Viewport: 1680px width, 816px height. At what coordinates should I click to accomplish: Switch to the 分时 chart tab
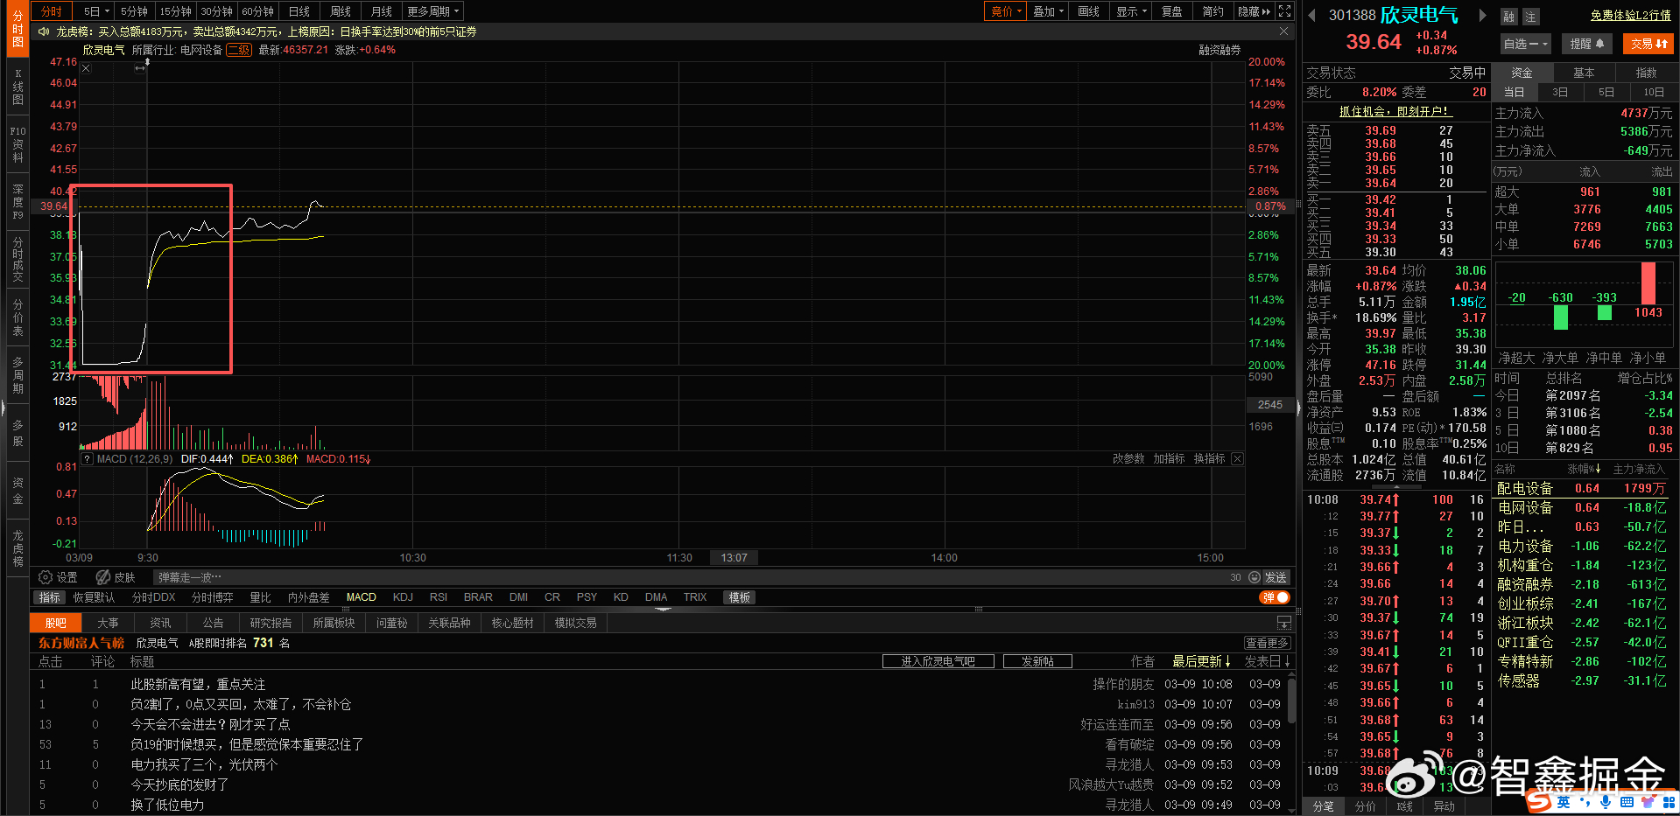tap(52, 11)
